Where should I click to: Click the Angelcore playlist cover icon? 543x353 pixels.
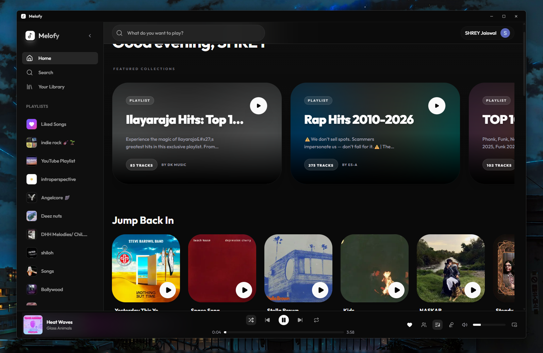[x=32, y=198]
